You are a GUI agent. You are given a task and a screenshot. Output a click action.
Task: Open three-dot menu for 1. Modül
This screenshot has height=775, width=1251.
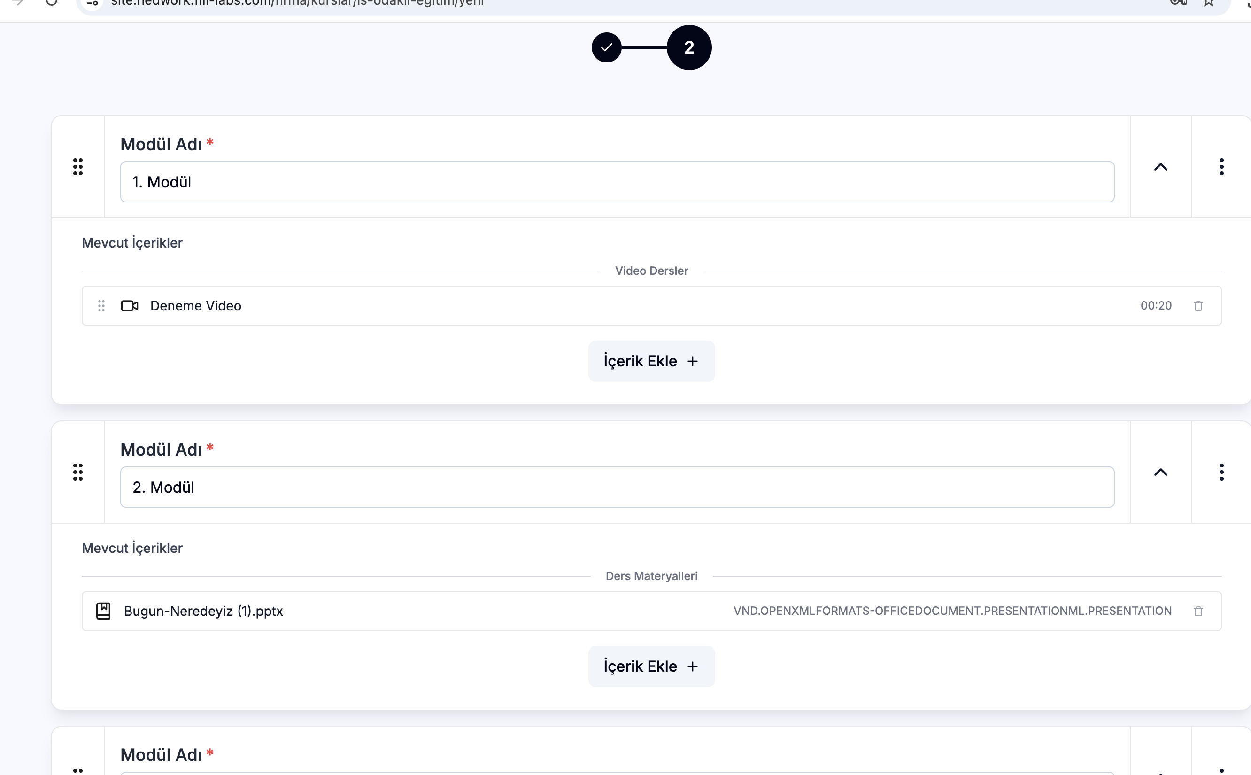[1221, 167]
